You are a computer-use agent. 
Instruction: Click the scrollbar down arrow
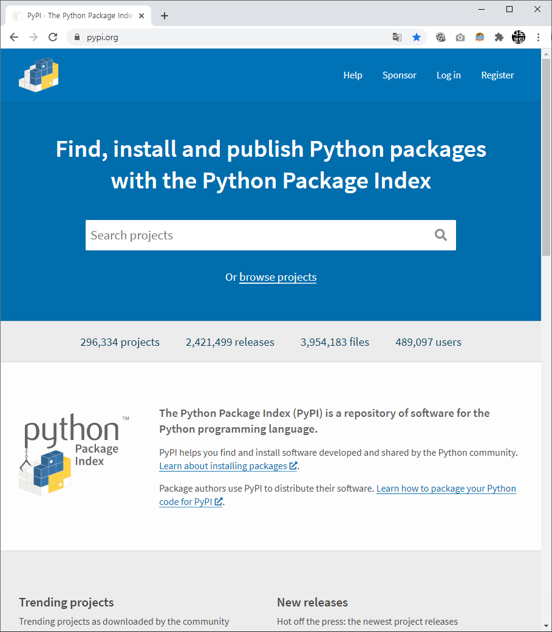pyautogui.click(x=546, y=625)
